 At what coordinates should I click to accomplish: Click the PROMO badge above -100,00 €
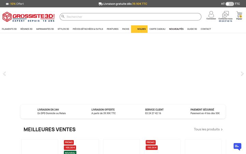[69, 142]
